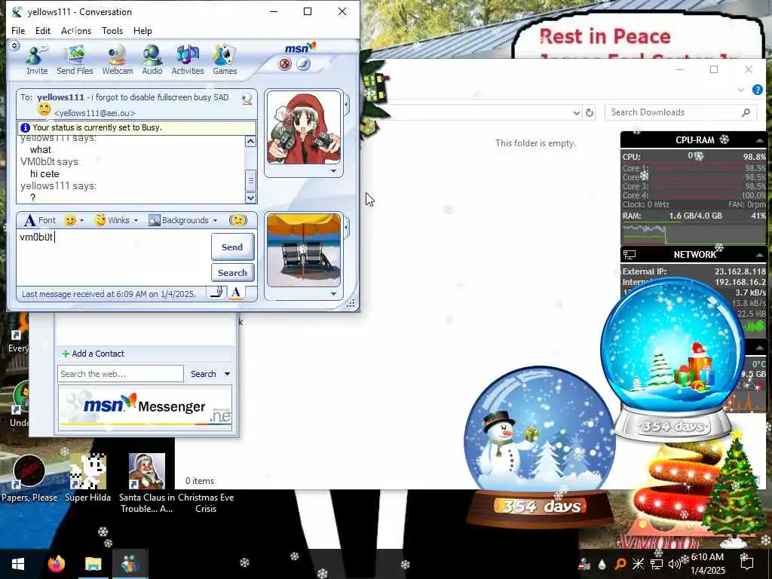The image size is (772, 579).
Task: Click the Send button
Action: tap(232, 247)
